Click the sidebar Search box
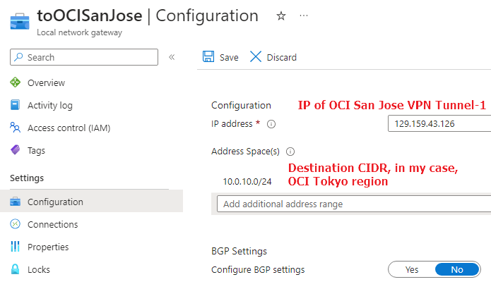Image resolution: width=491 pixels, height=289 pixels. 85,57
